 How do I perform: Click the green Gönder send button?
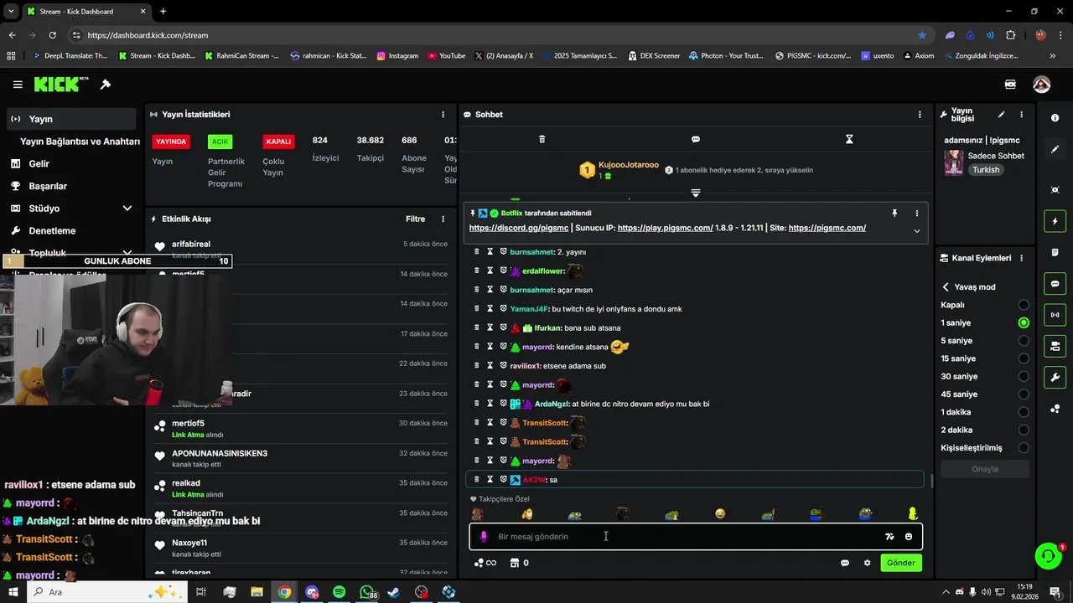pos(901,563)
